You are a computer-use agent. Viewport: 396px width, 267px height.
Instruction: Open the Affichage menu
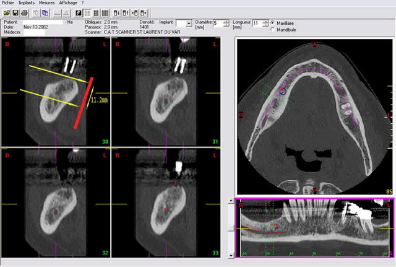tap(74, 3)
